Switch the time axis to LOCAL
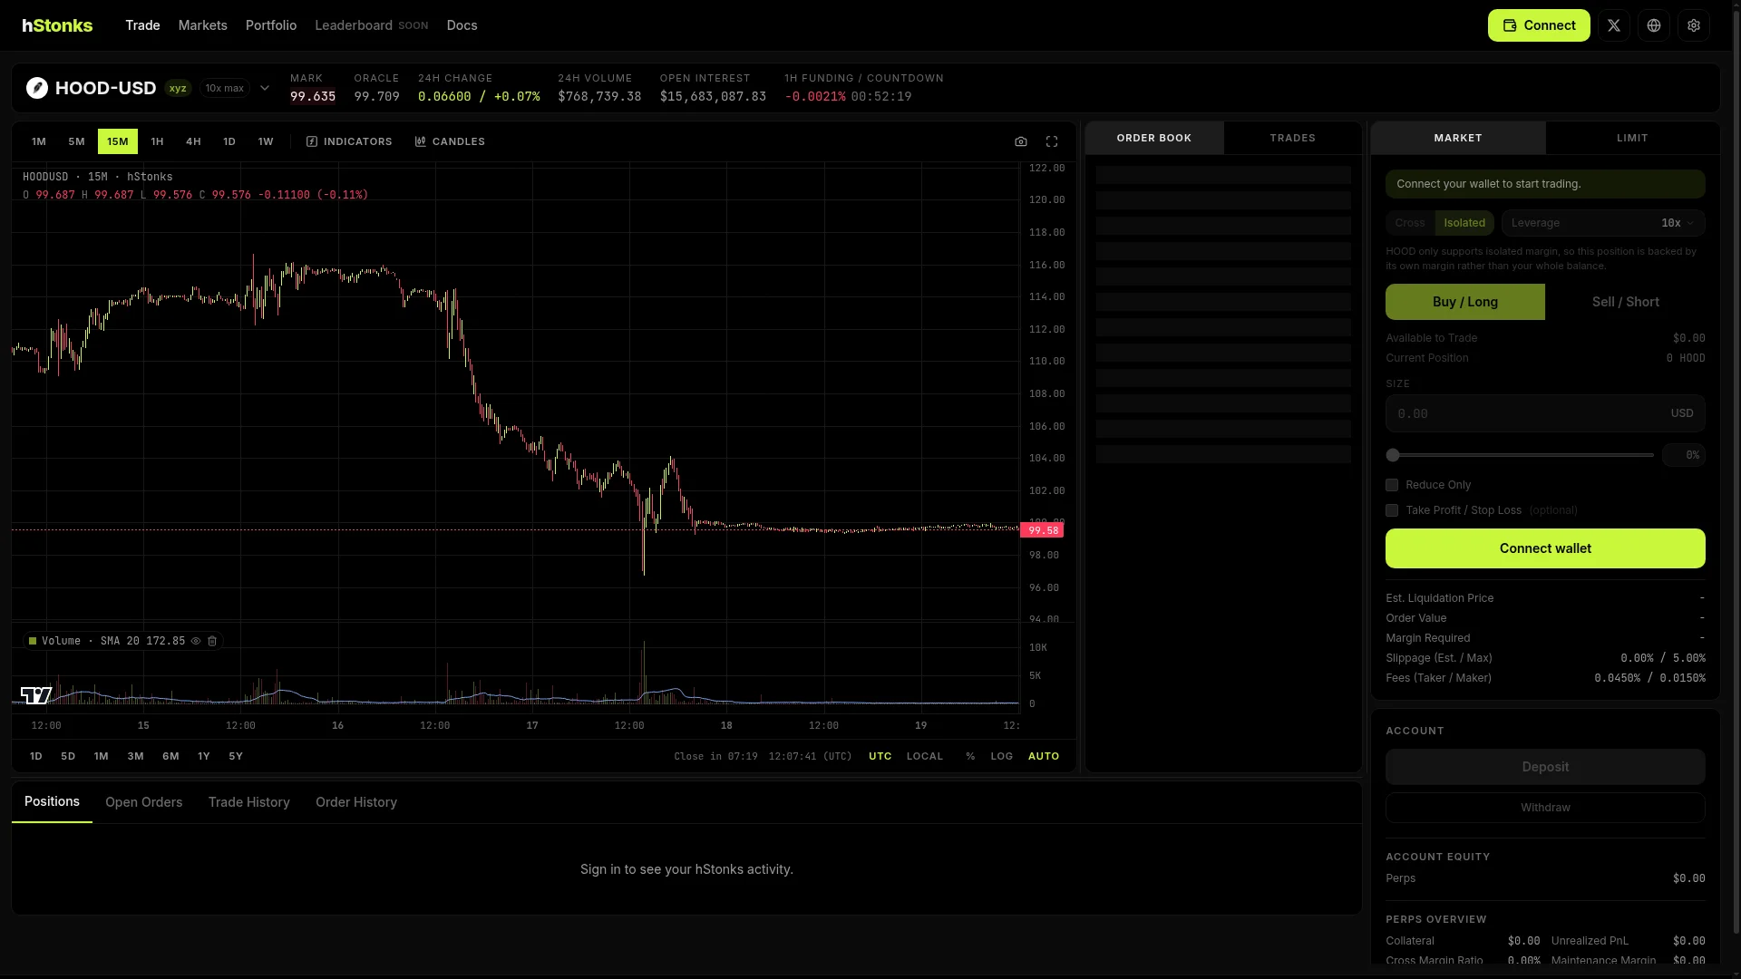Screen dimensions: 1741x979 tap(925, 756)
